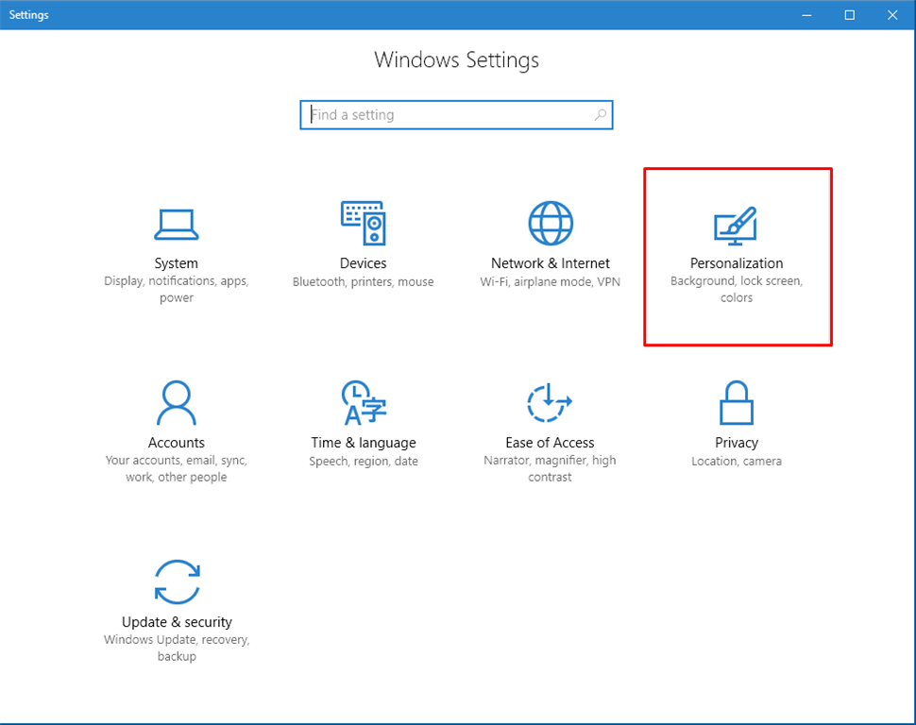Open the Network & Internet globe icon

pyautogui.click(x=551, y=223)
